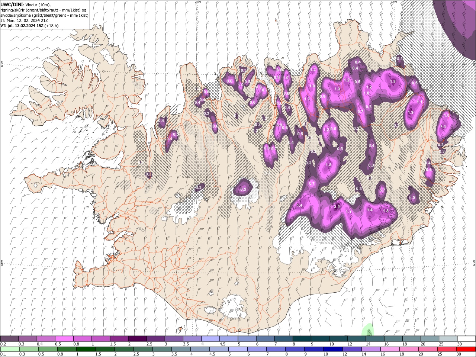Click the pale green 0.1 swatch in the rain scale
476x357 pixels.
(9, 349)
